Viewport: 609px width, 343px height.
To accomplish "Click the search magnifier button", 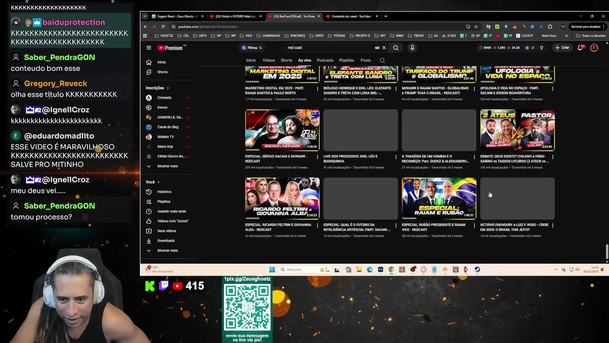I will (396, 48).
